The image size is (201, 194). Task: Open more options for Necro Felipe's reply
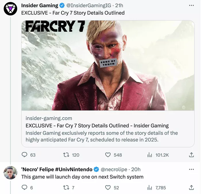(192, 169)
